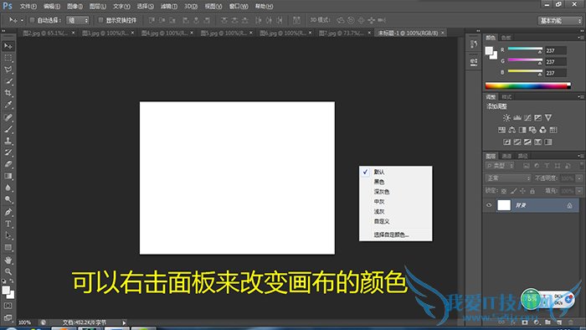Open the Color panel flyout menu
Image resolution: width=586 pixels, height=330 pixels.
(x=580, y=38)
